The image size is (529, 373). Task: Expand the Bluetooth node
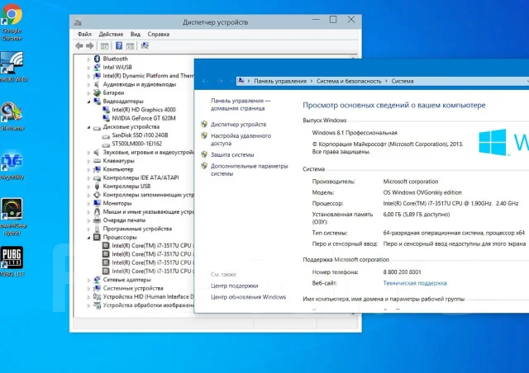point(88,59)
